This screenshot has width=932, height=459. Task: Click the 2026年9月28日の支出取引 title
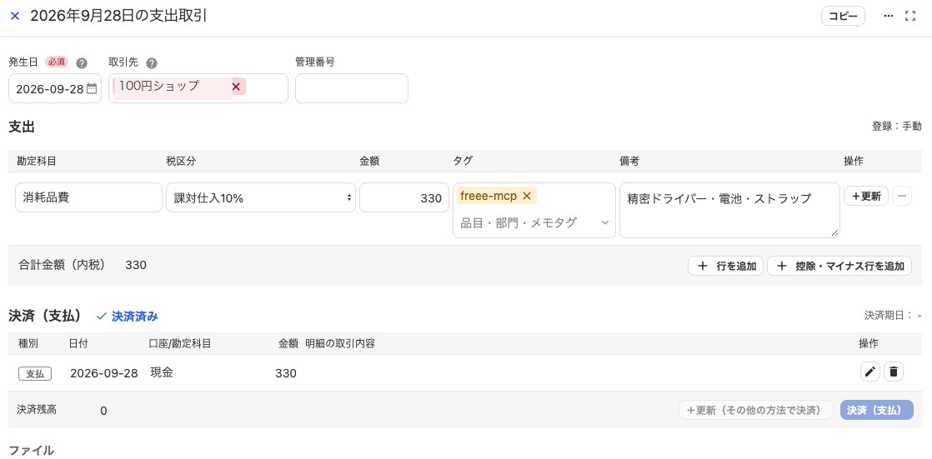point(119,16)
